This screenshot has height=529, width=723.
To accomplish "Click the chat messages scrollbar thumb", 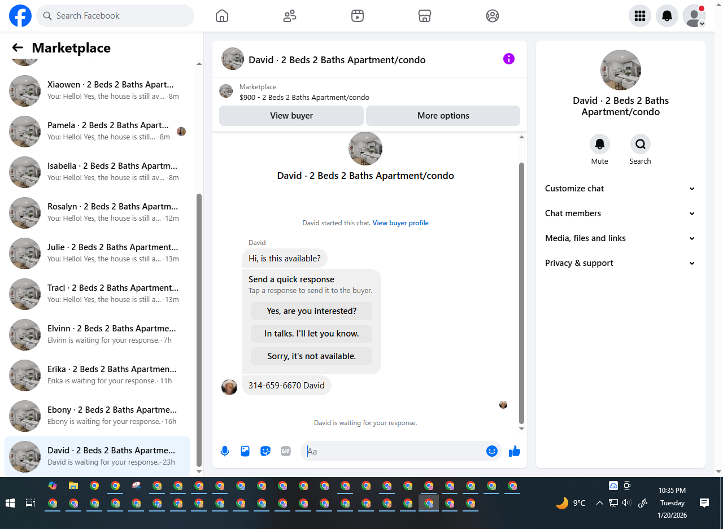I will coord(521,293).
